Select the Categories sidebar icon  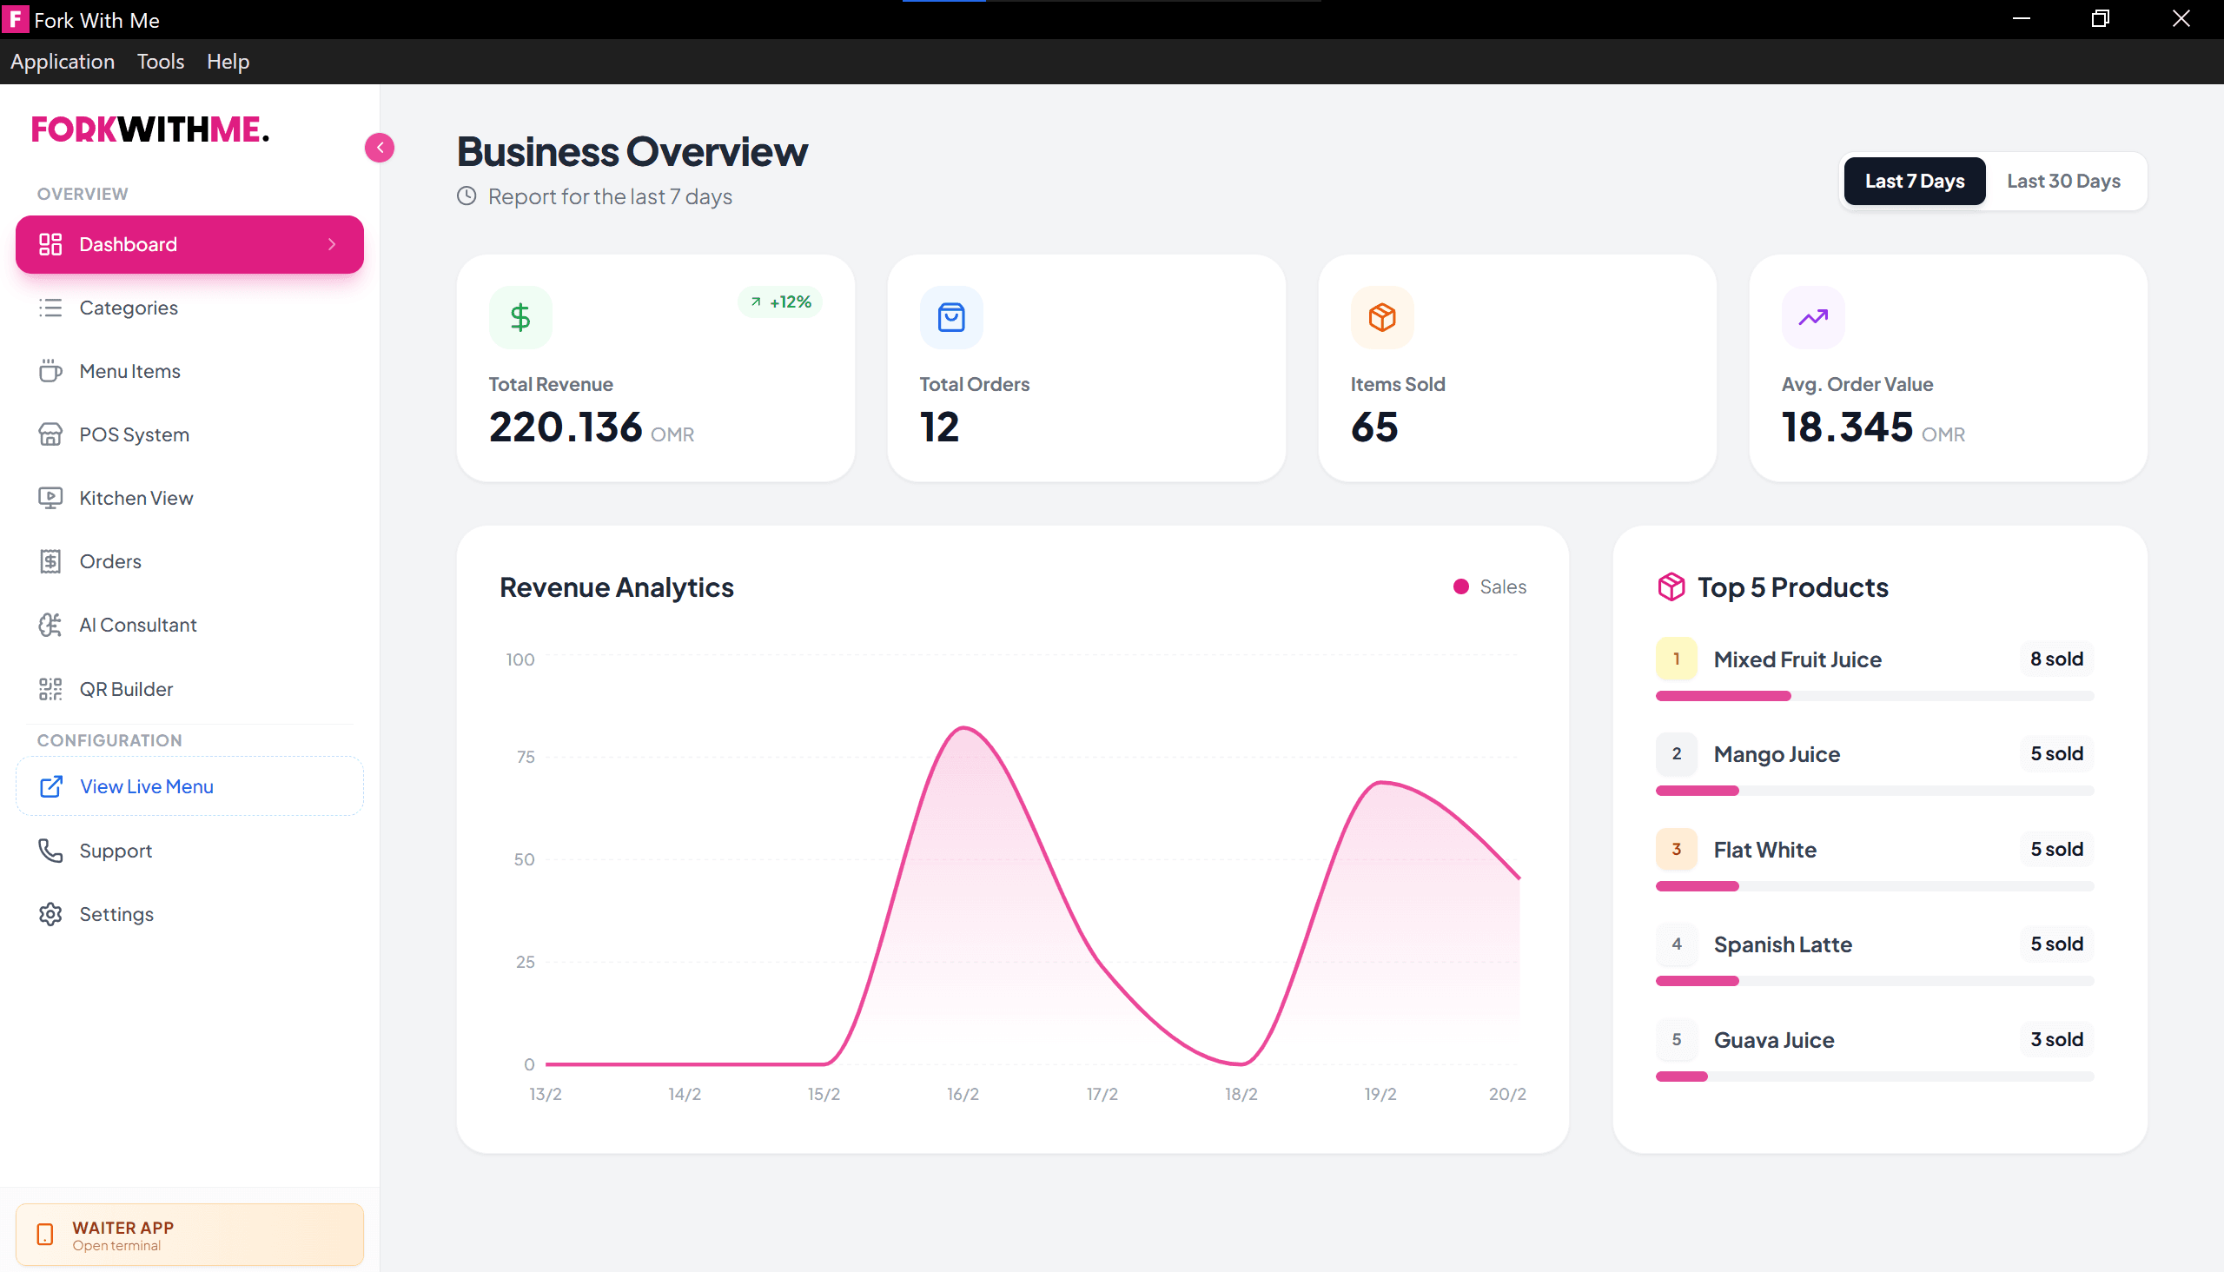point(50,308)
